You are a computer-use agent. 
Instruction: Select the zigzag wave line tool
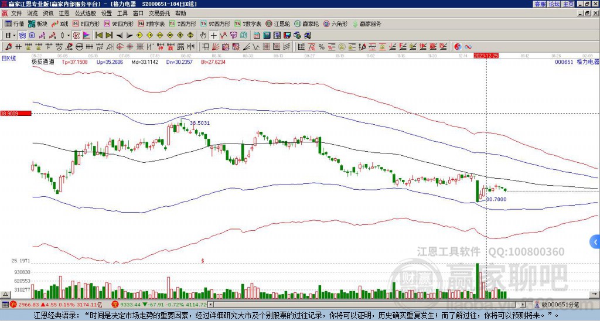[x=256, y=47]
